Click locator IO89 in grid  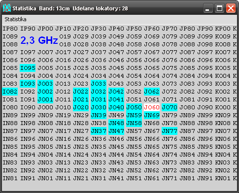pos(10,36)
